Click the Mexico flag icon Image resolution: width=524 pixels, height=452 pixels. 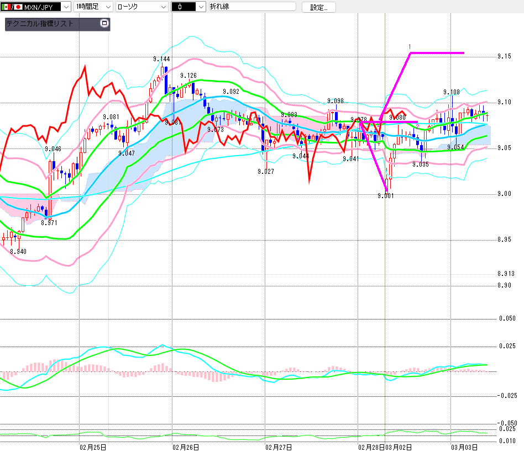tap(7, 7)
